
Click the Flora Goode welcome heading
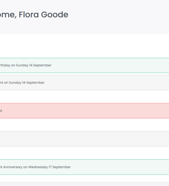pyautogui.click(x=34, y=15)
